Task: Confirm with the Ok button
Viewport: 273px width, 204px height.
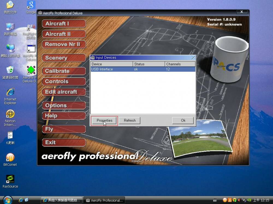Action: coord(183,120)
